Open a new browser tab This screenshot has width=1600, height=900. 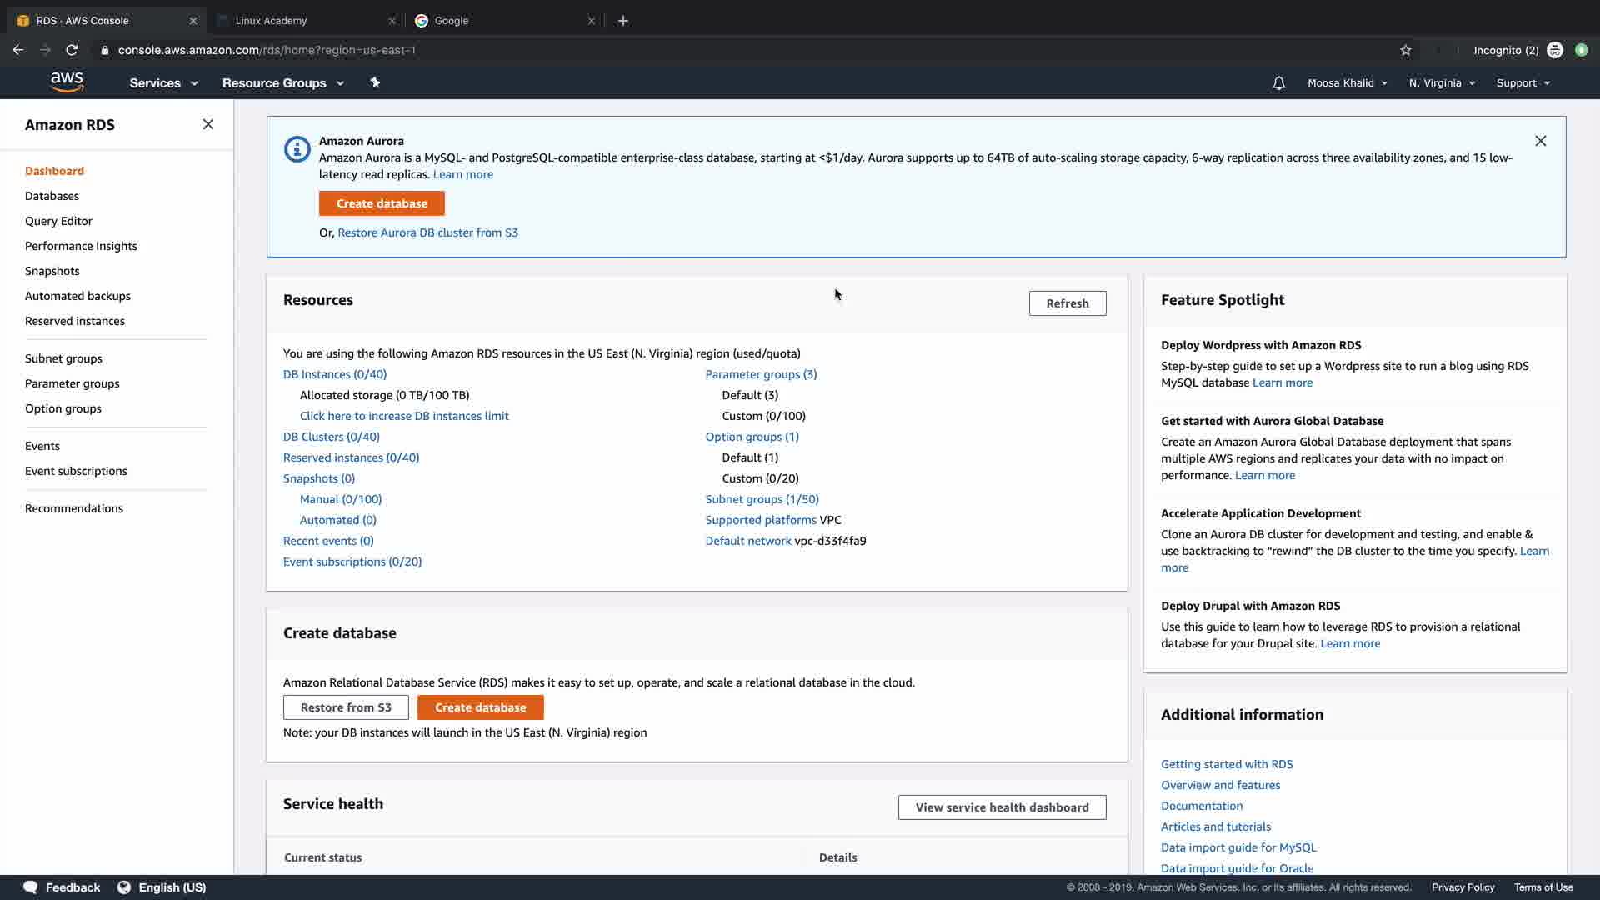(623, 21)
